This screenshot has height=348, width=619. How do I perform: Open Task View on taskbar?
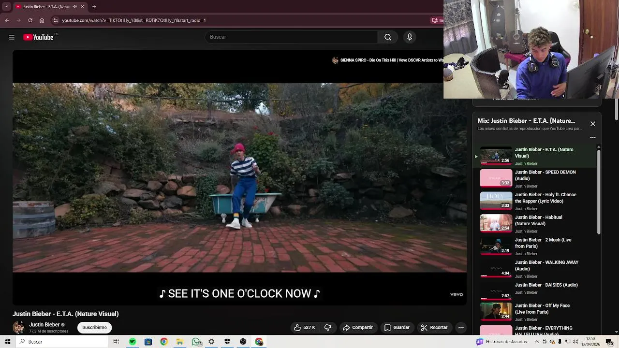click(116, 342)
